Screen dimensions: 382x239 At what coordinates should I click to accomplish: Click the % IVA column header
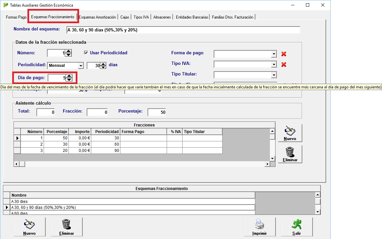175,132
